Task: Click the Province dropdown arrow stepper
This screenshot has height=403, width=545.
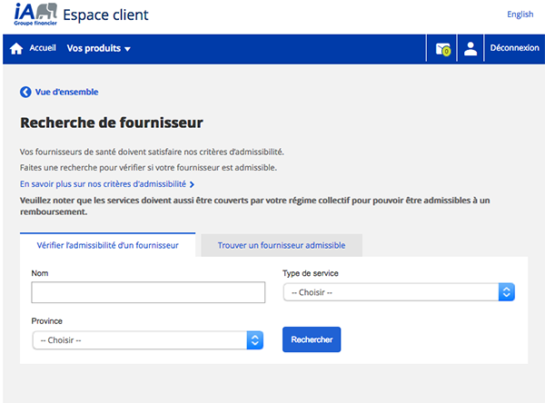Action: click(255, 340)
